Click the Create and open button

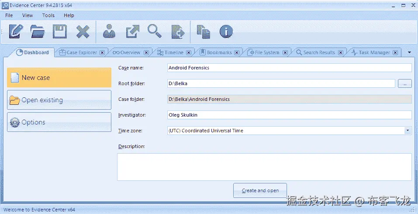(x=260, y=190)
